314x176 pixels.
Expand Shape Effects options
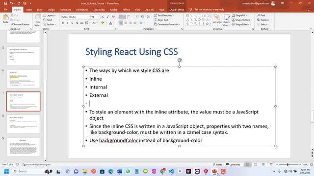coord(241,24)
